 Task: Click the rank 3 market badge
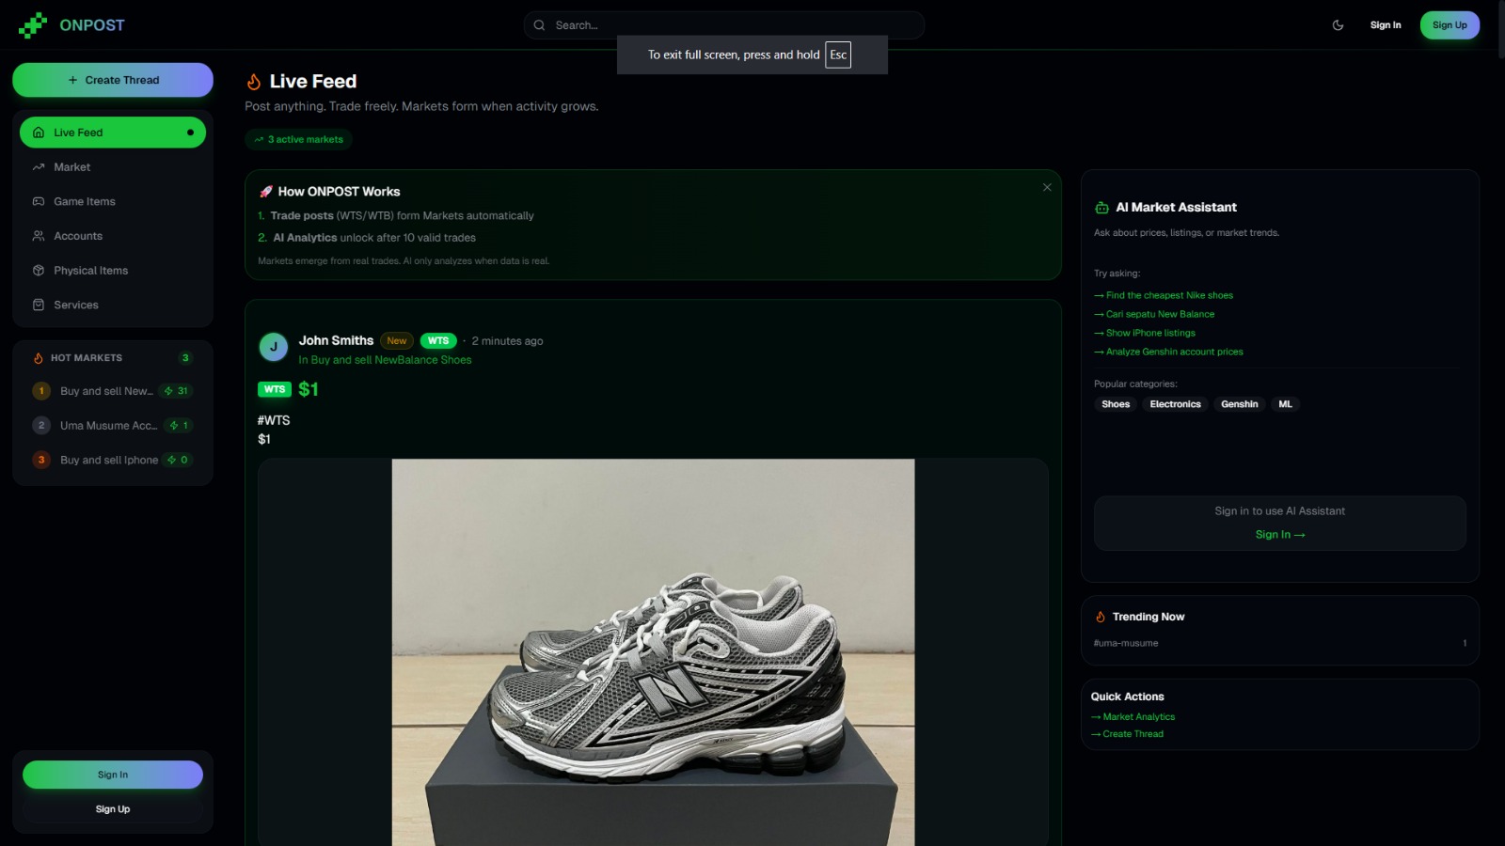(x=41, y=460)
